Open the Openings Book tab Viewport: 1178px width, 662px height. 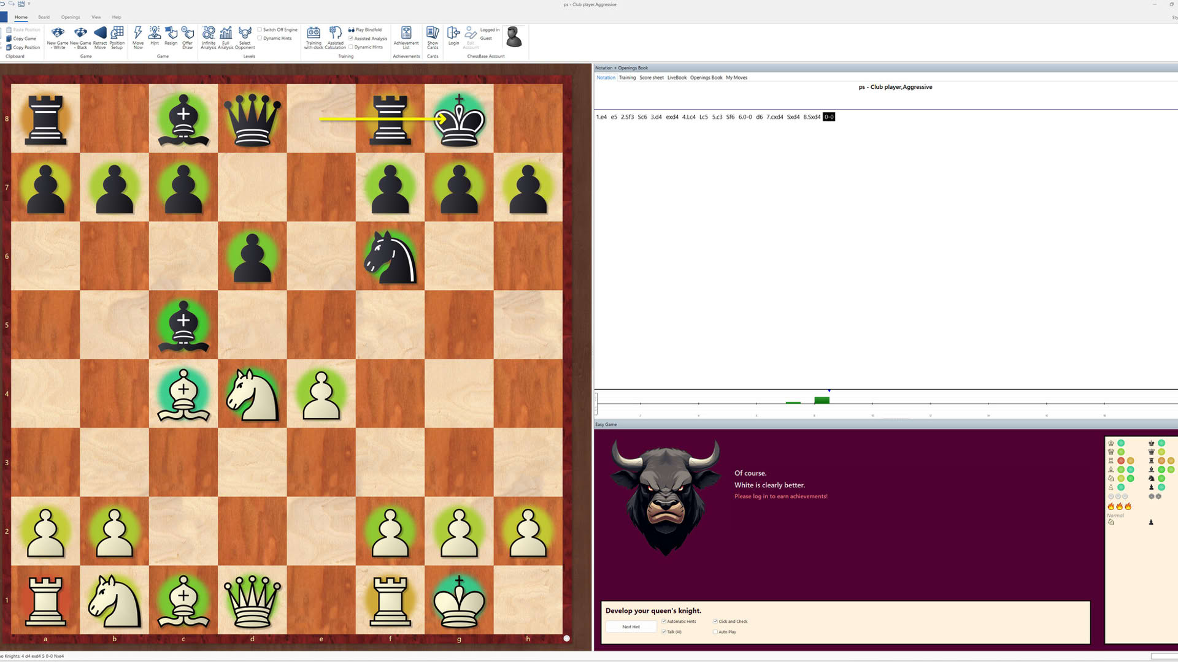click(706, 78)
